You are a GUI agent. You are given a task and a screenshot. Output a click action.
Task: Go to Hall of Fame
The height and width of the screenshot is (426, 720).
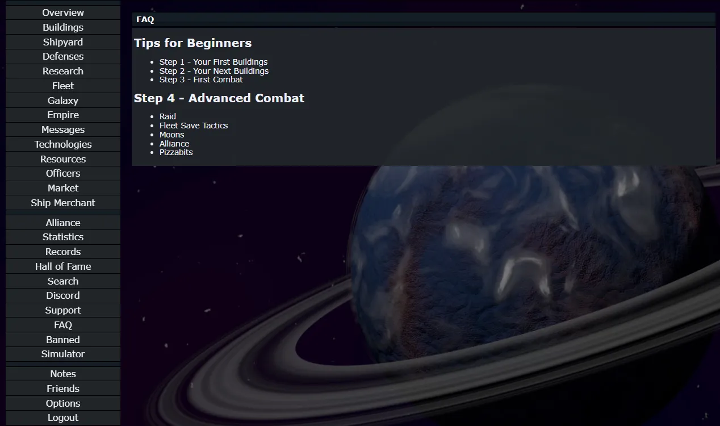(x=63, y=266)
